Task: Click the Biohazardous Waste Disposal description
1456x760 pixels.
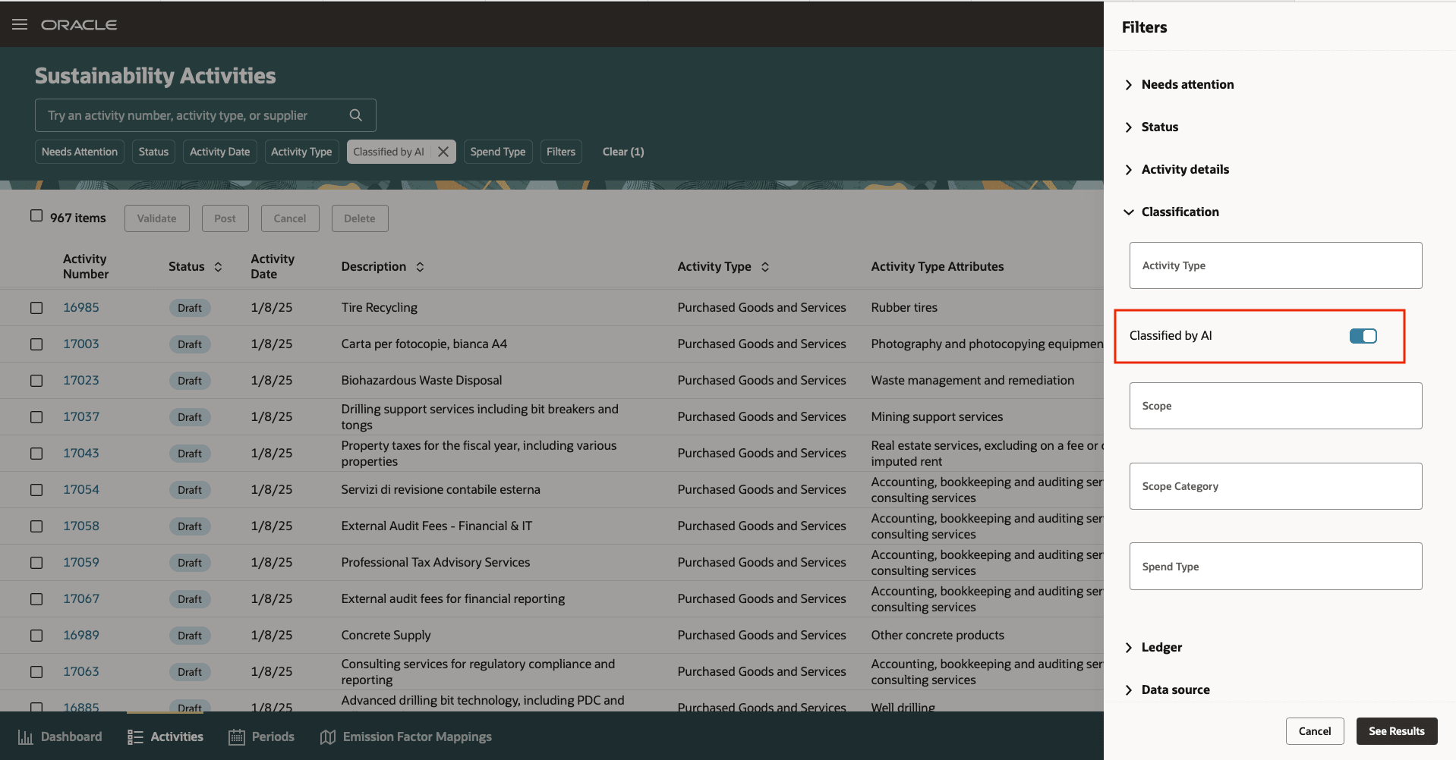Action: (x=422, y=381)
